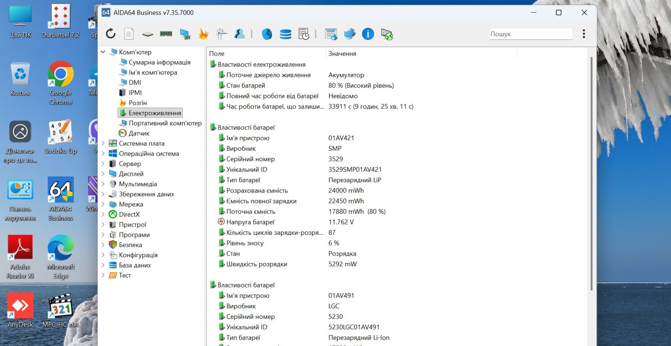Screen dimensions: 671x346
Task: Click the AnyDesk desktop icon
Action: pyautogui.click(x=20, y=311)
